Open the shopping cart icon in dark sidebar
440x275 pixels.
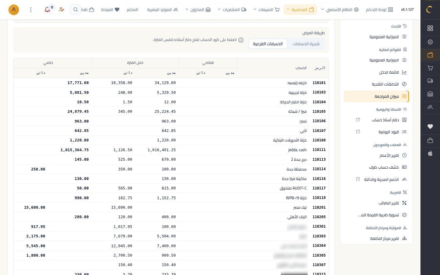pos(430,68)
